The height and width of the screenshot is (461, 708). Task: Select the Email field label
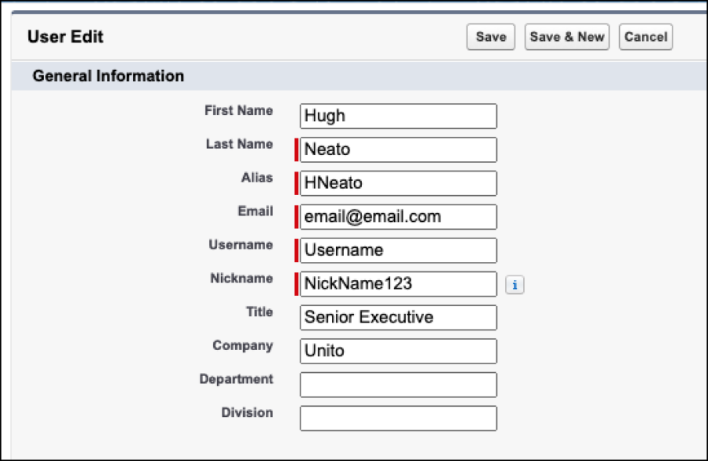click(x=256, y=211)
